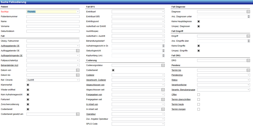Click the Pendenztyp label link
This screenshot has width=253, height=127.
177,75
